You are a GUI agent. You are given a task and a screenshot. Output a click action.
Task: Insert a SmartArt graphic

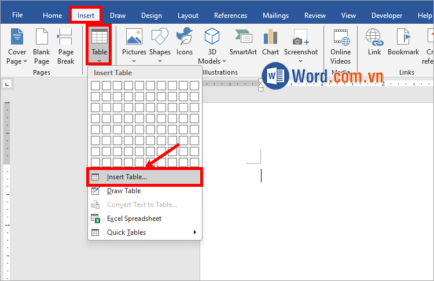[243, 42]
